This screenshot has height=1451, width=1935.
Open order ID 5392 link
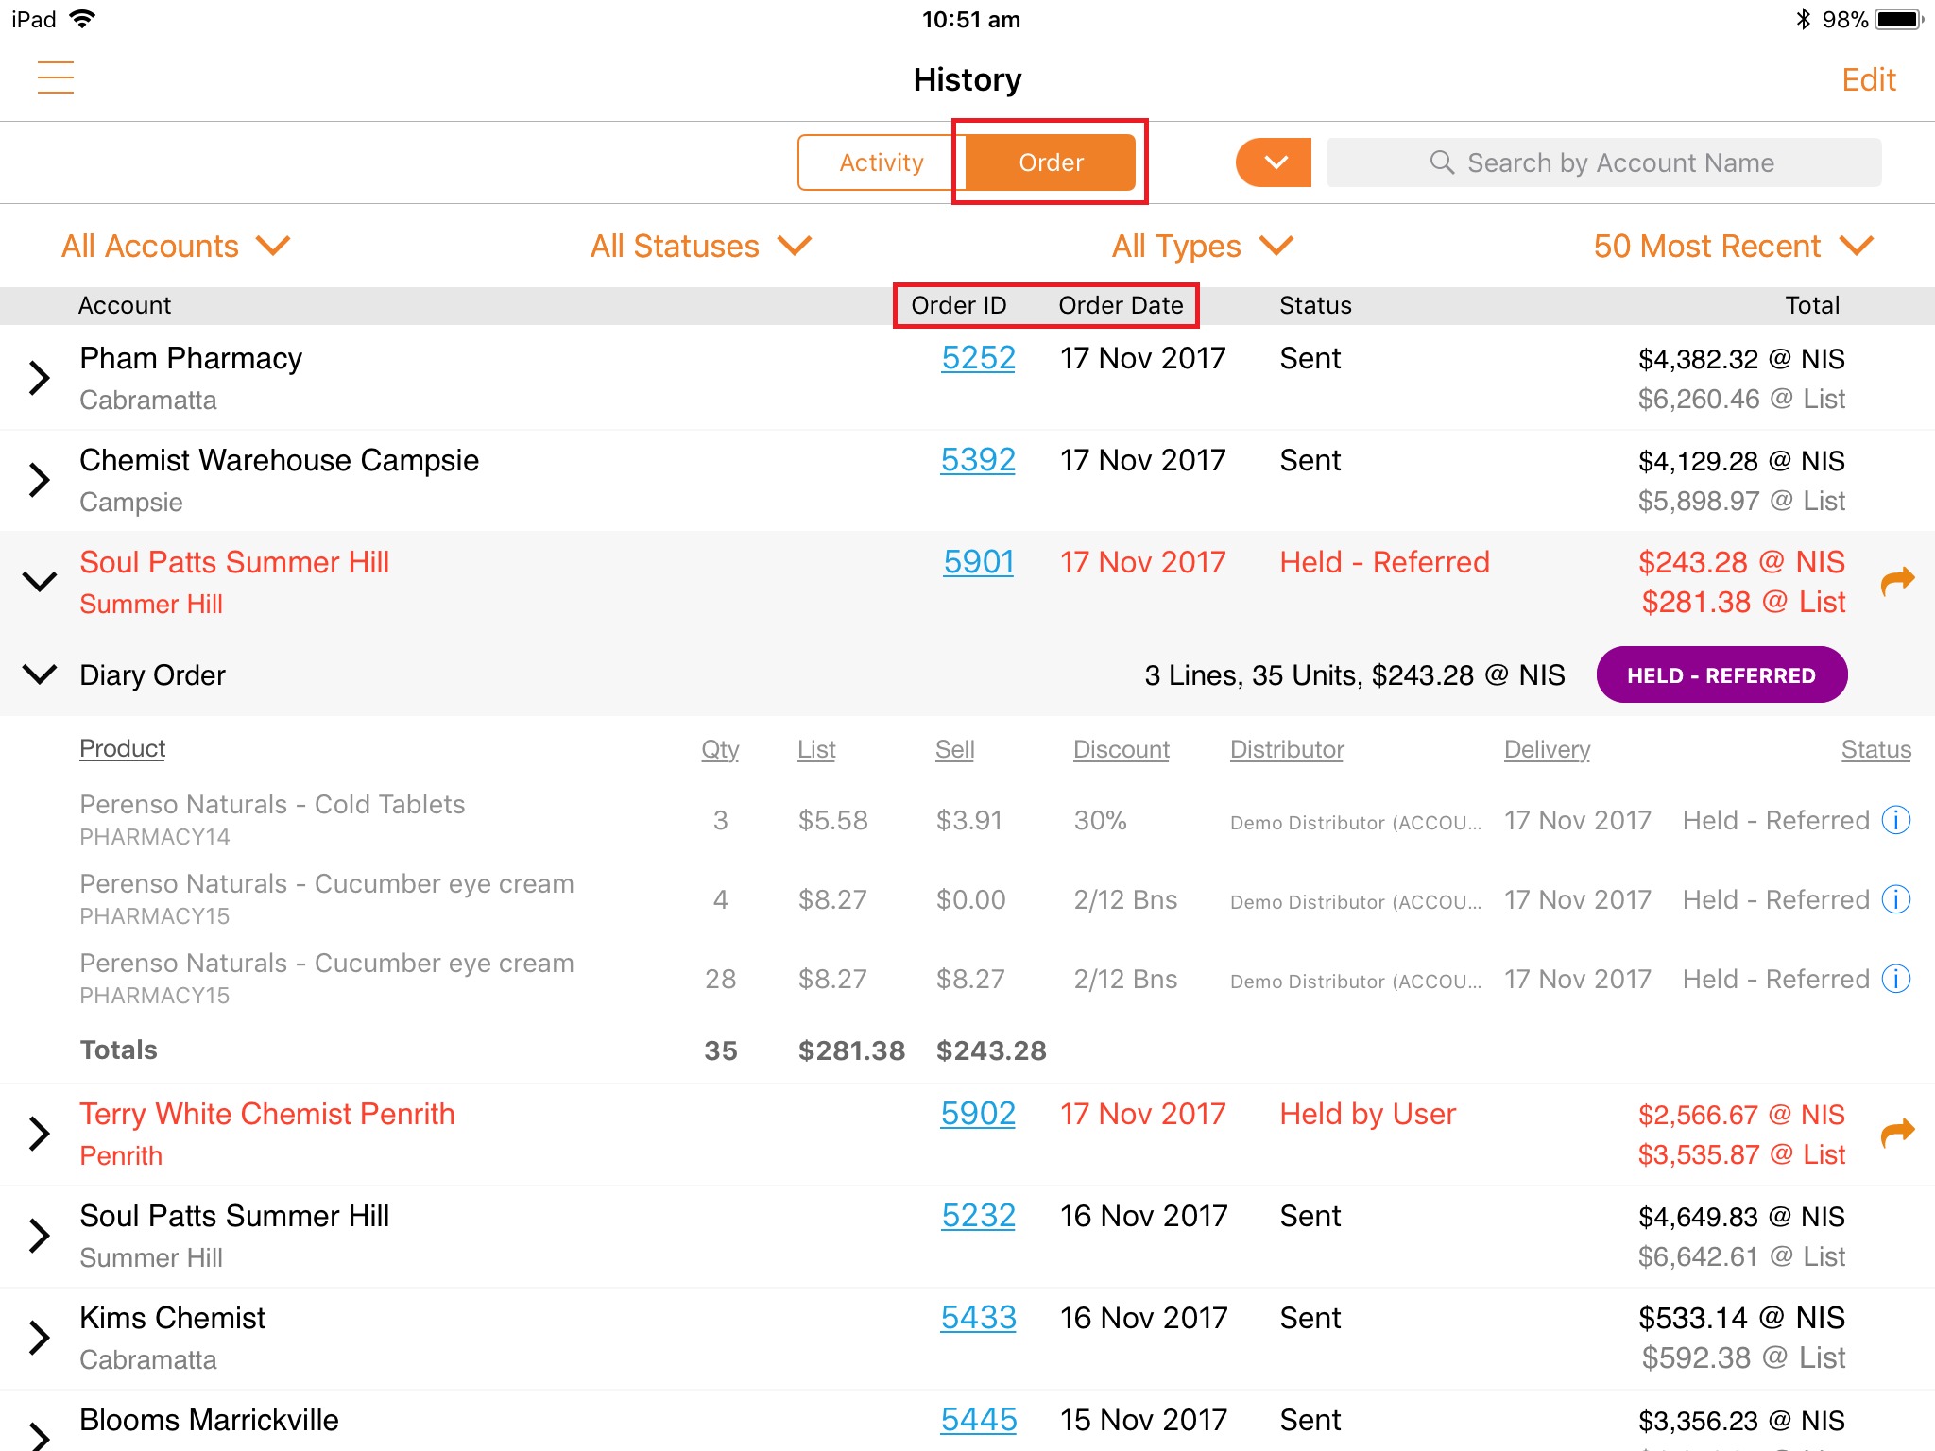pos(978,460)
